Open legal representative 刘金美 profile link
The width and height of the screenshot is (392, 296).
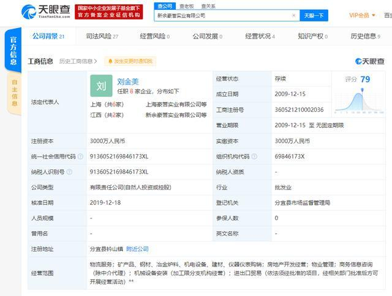(130, 80)
